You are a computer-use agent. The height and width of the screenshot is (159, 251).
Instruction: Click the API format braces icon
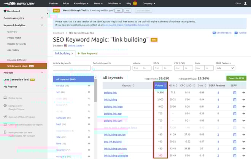pyautogui.click(x=5, y=132)
